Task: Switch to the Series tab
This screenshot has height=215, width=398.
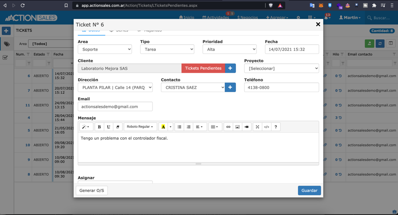Action: pos(119,31)
